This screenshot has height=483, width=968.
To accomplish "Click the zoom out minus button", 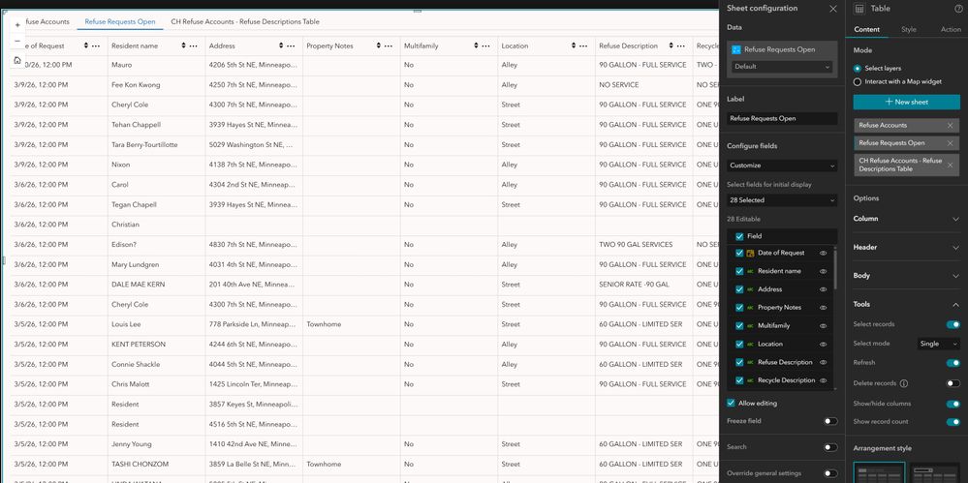I will pyautogui.click(x=17, y=42).
